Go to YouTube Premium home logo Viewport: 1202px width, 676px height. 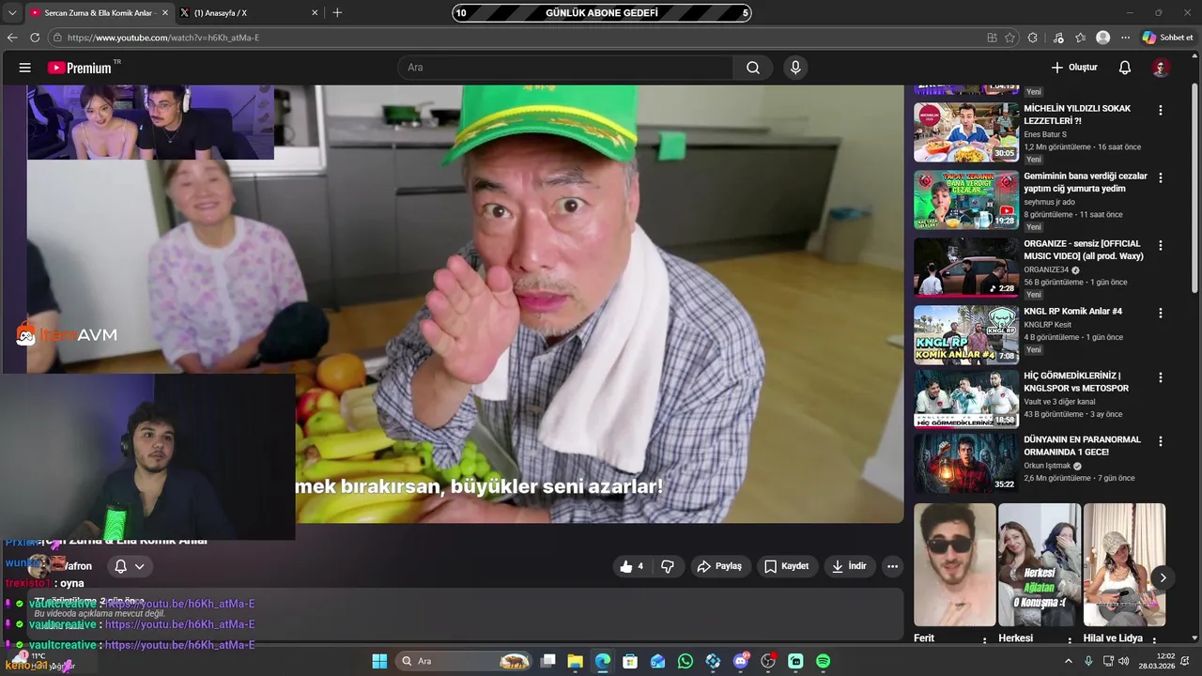[x=81, y=68]
